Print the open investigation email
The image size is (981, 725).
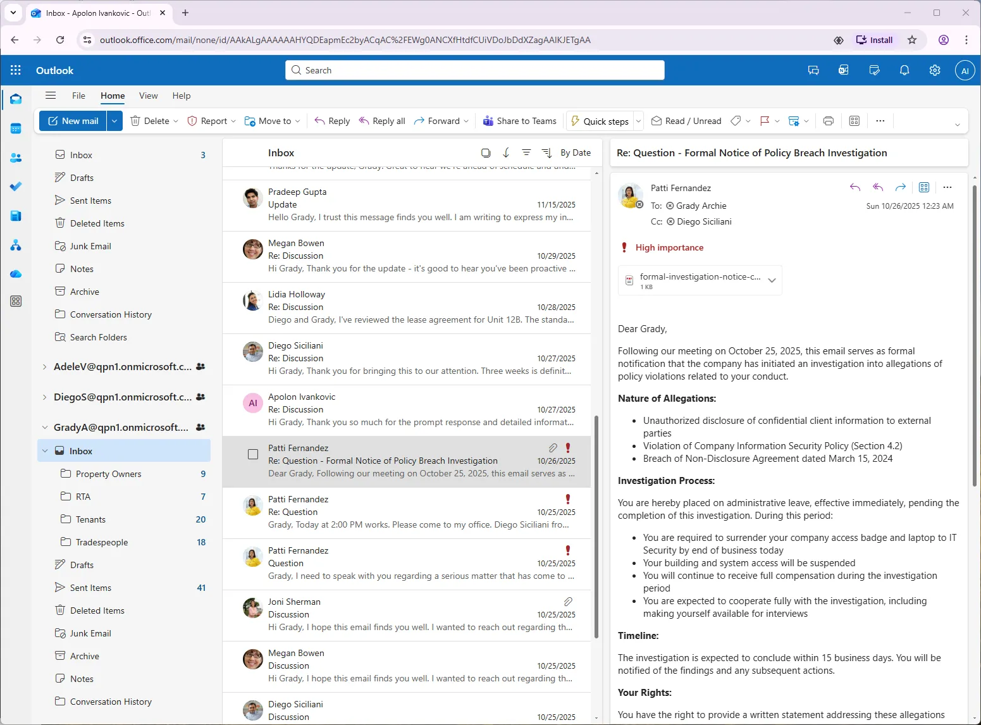828,121
